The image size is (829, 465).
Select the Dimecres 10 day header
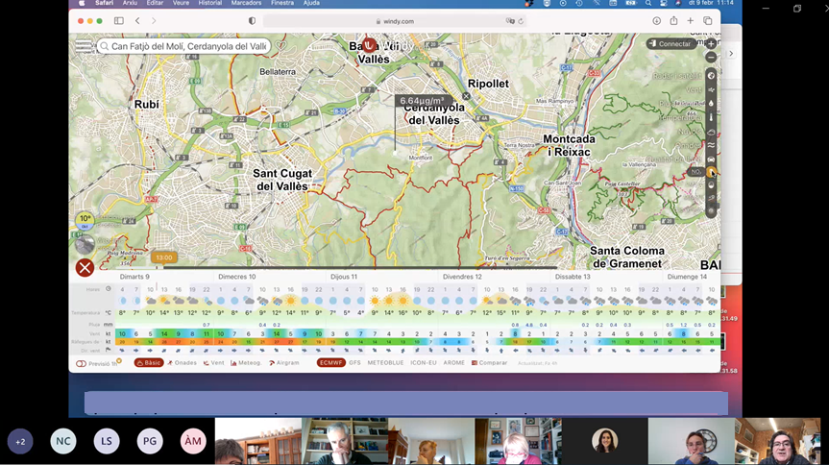(x=237, y=277)
